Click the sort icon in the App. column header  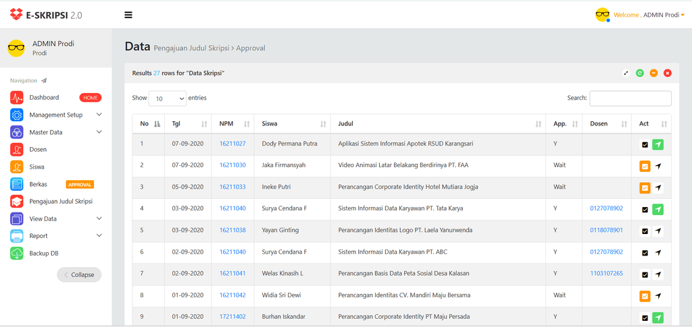pos(574,125)
